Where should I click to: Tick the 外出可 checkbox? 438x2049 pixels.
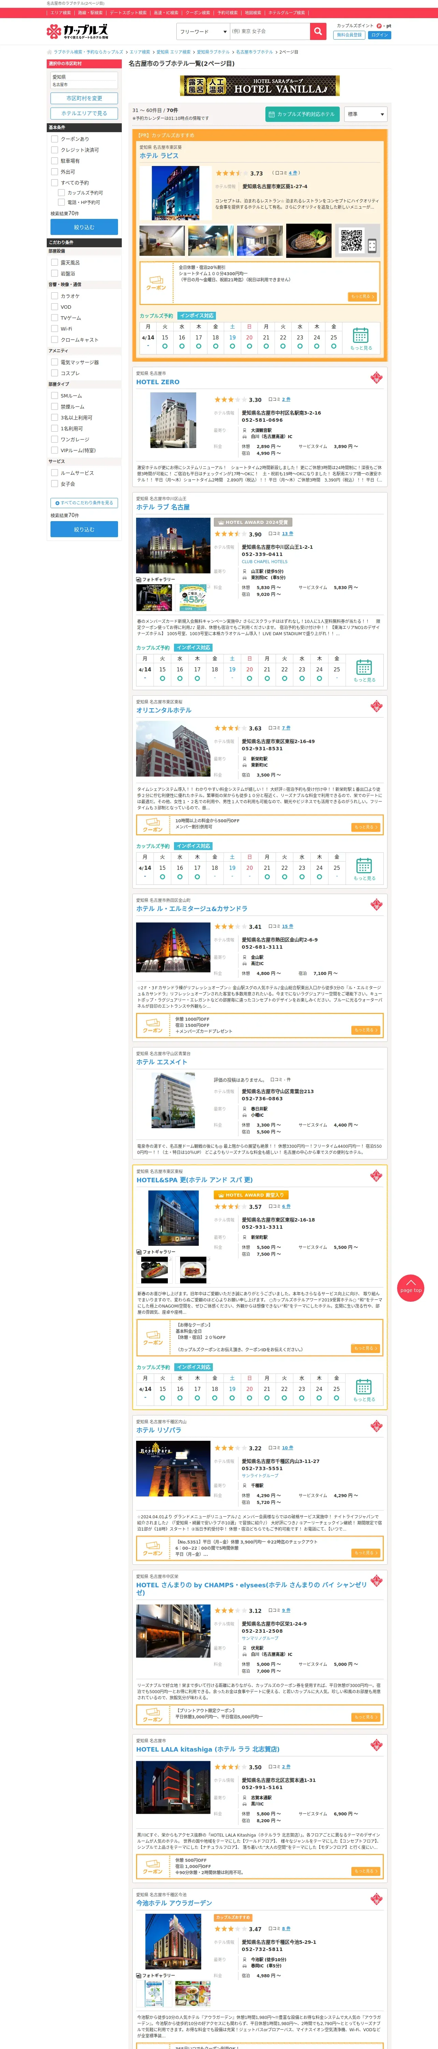click(x=55, y=171)
